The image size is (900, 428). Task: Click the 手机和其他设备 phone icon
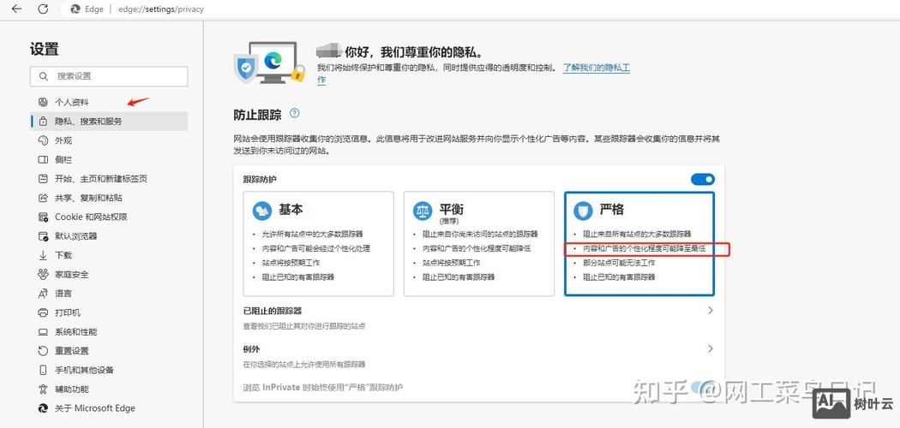pos(43,370)
